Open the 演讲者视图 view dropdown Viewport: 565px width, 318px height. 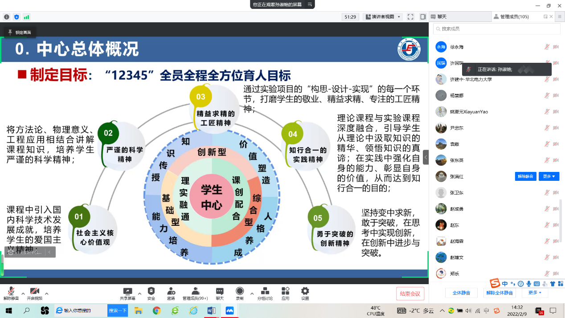(x=383, y=17)
